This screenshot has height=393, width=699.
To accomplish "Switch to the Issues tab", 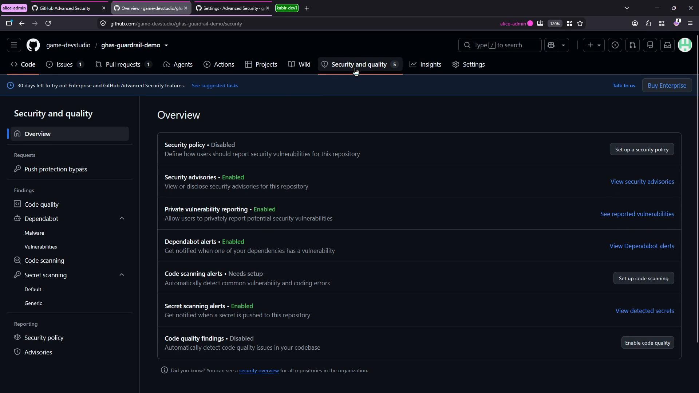I will click(x=65, y=64).
